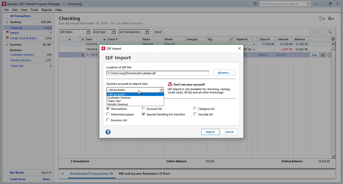Click the flag arrow icon in the 2/1/2019 row
This screenshot has height=184, width=343.
[x=83, y=55]
